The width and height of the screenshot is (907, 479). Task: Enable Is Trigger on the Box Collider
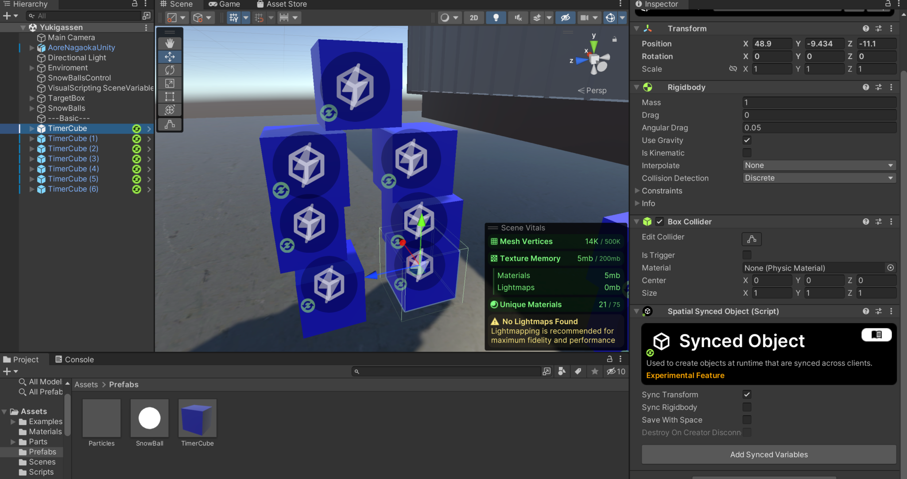pyautogui.click(x=747, y=255)
